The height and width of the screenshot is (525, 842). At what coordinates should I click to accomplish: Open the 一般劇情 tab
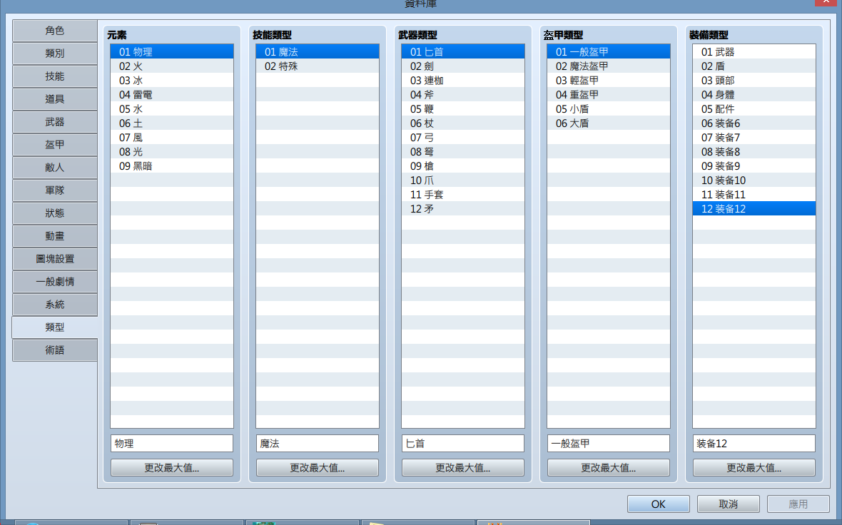coord(55,281)
